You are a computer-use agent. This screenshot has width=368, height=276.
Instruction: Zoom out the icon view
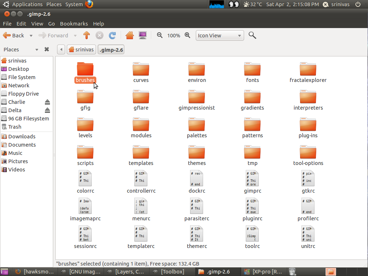160,35
